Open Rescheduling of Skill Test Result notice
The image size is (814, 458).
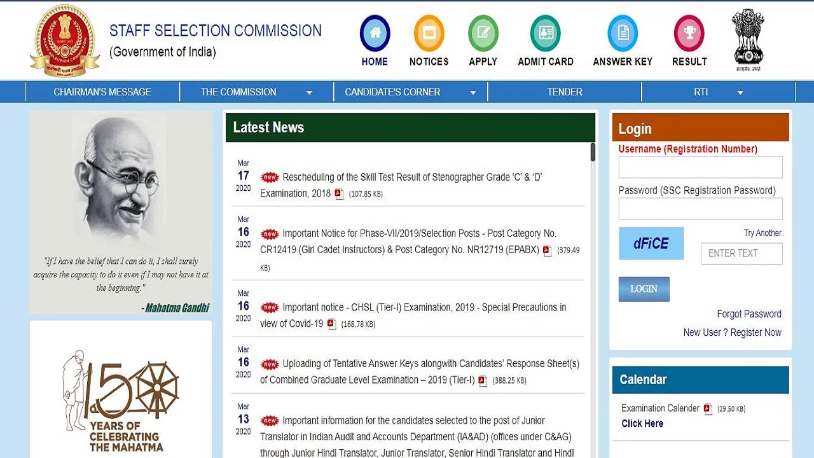[401, 185]
